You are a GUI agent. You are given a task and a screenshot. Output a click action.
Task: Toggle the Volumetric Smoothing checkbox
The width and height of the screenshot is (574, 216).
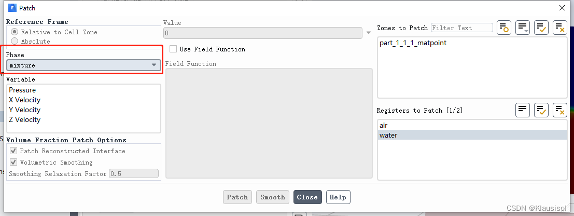pyautogui.click(x=13, y=163)
